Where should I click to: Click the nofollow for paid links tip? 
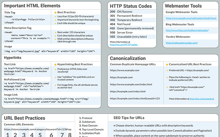76,78
